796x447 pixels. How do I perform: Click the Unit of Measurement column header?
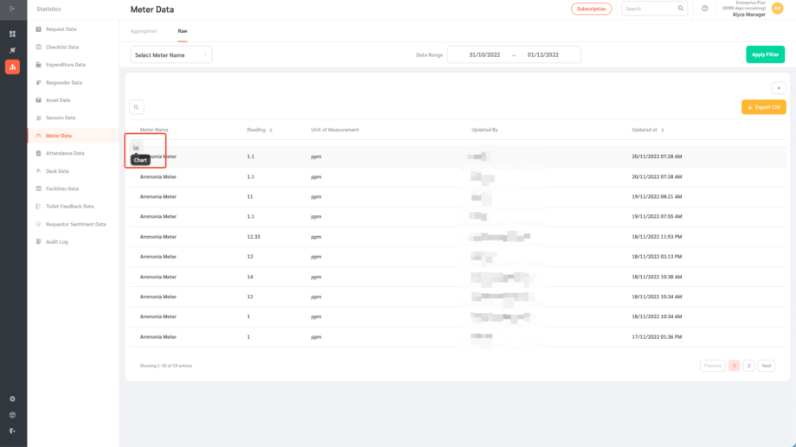[x=335, y=130]
